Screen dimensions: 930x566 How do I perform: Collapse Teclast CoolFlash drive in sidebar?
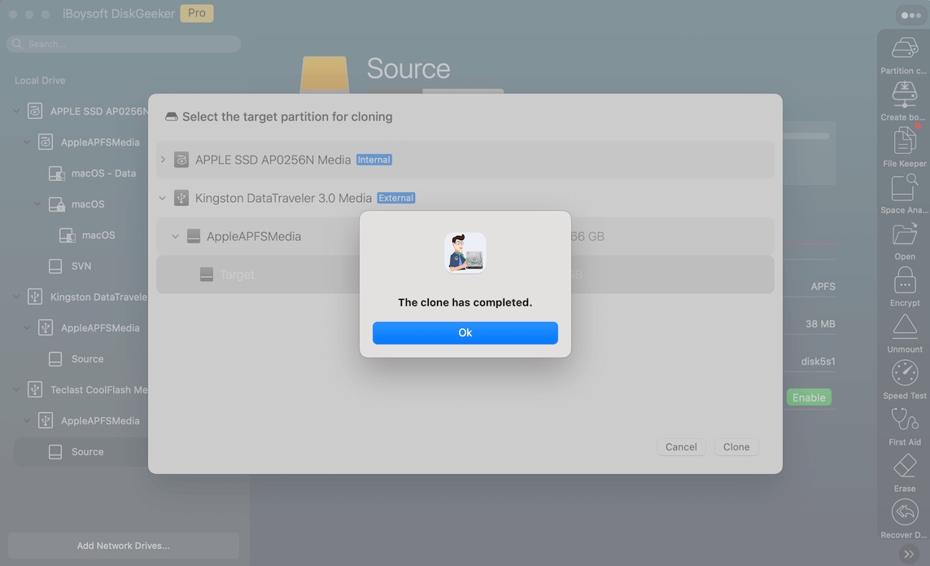click(x=16, y=390)
